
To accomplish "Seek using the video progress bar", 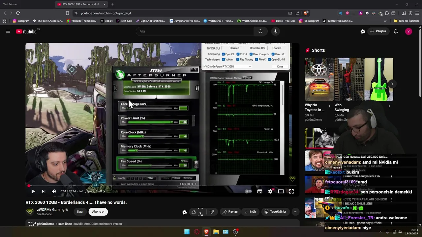I will click(x=162, y=186).
